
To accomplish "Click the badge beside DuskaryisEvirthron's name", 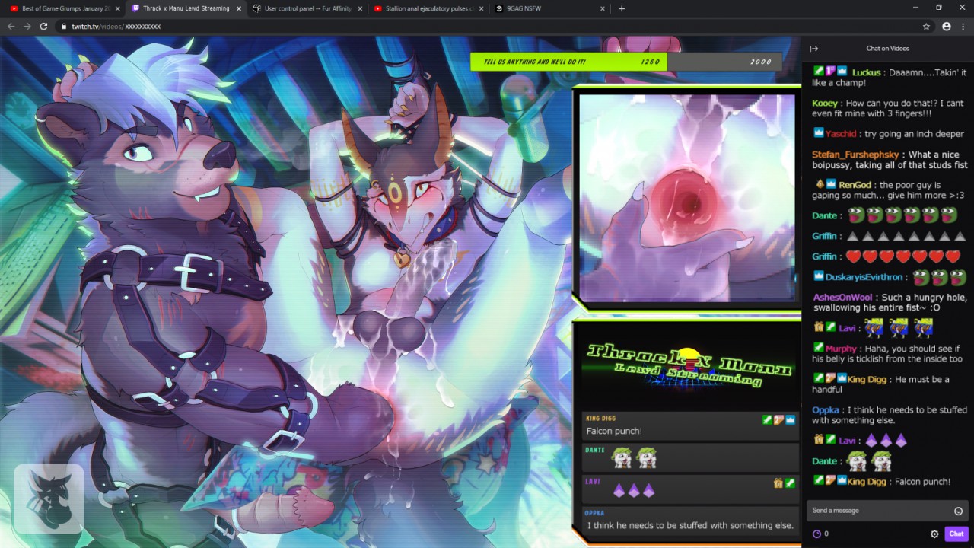I will click(818, 276).
